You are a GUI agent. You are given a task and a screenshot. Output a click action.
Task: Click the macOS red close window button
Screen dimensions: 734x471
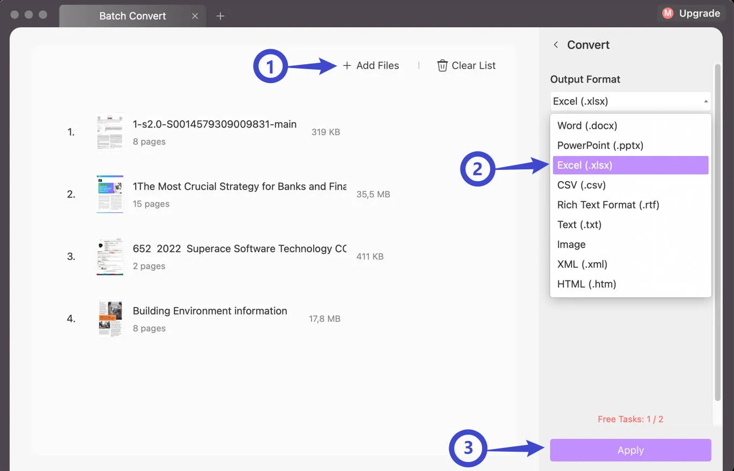[14, 15]
